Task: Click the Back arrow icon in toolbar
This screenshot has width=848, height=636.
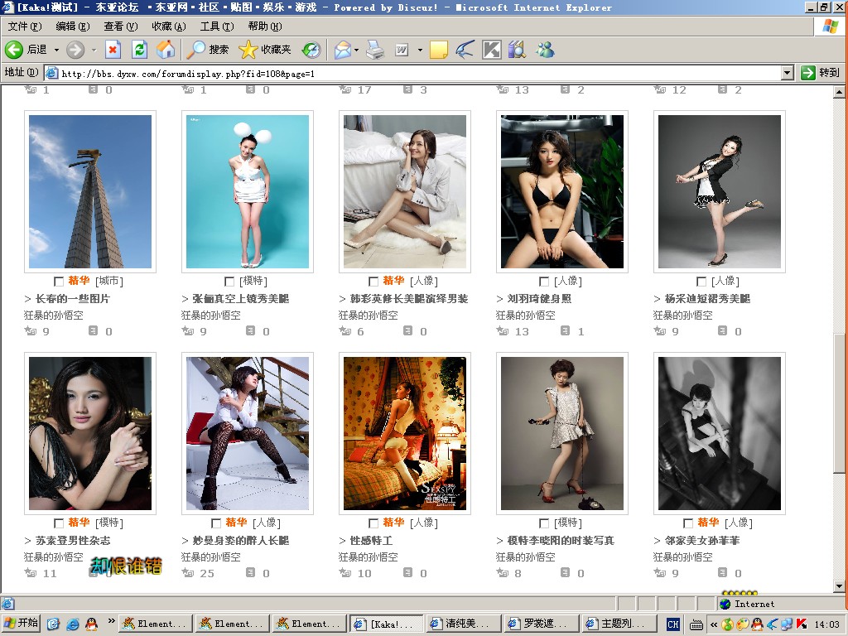Action: click(x=13, y=50)
